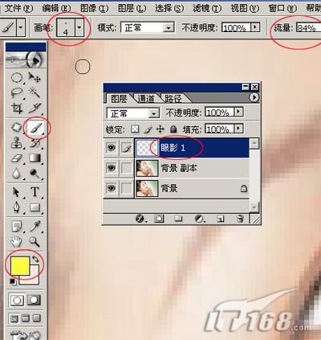Image resolution: width=321 pixels, height=340 pixels.
Task: Open the 图层(L) menu
Action: 132,8
